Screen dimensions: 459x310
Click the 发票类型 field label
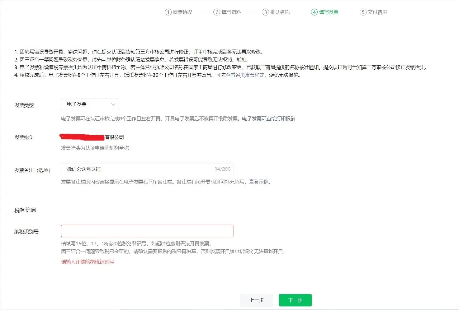[x=24, y=105]
